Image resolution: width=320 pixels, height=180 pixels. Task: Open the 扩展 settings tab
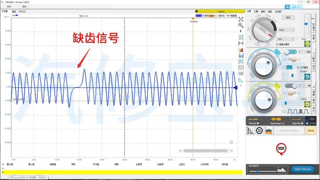256,12
